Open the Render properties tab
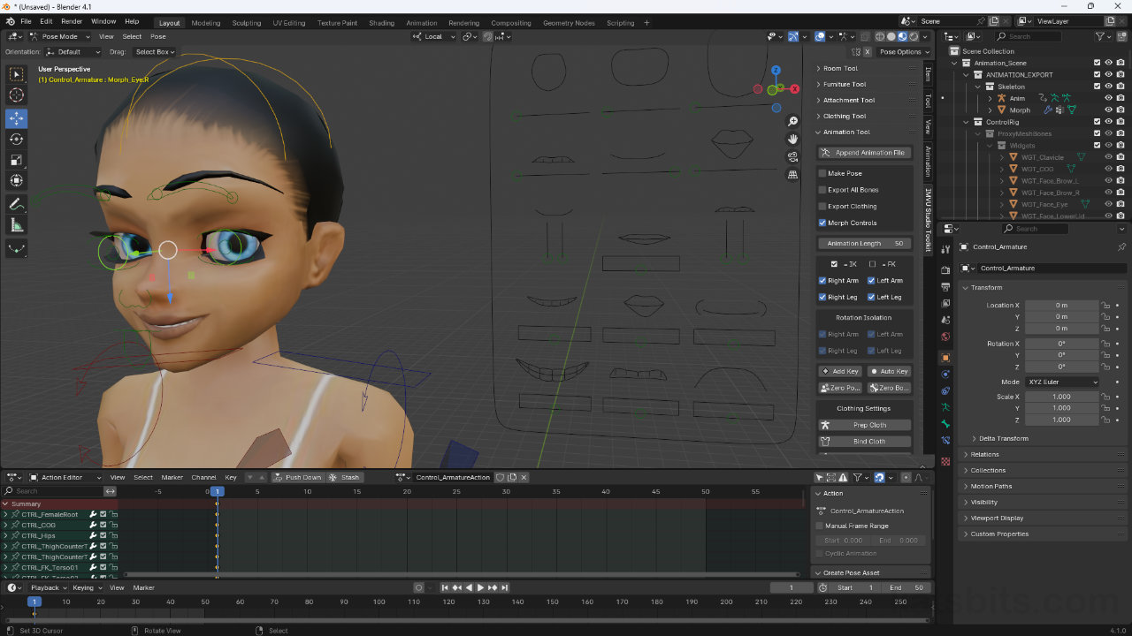Screen dimensions: 1132x636 click(x=945, y=270)
